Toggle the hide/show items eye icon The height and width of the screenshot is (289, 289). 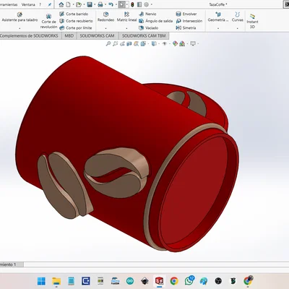click(x=165, y=43)
